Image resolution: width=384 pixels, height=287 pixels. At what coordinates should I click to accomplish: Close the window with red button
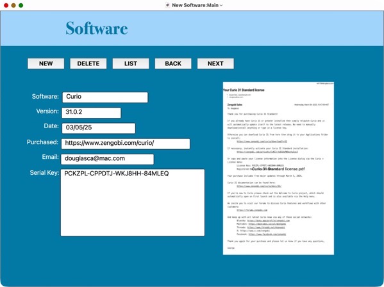click(6, 5)
